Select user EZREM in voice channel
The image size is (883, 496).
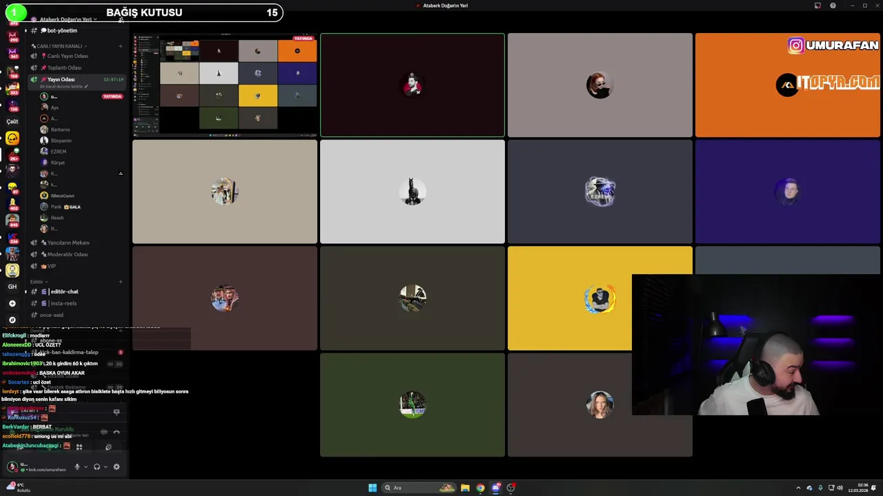tap(58, 152)
